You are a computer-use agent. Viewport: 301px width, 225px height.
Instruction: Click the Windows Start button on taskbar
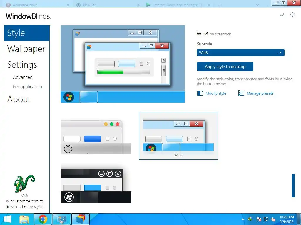(7, 219)
